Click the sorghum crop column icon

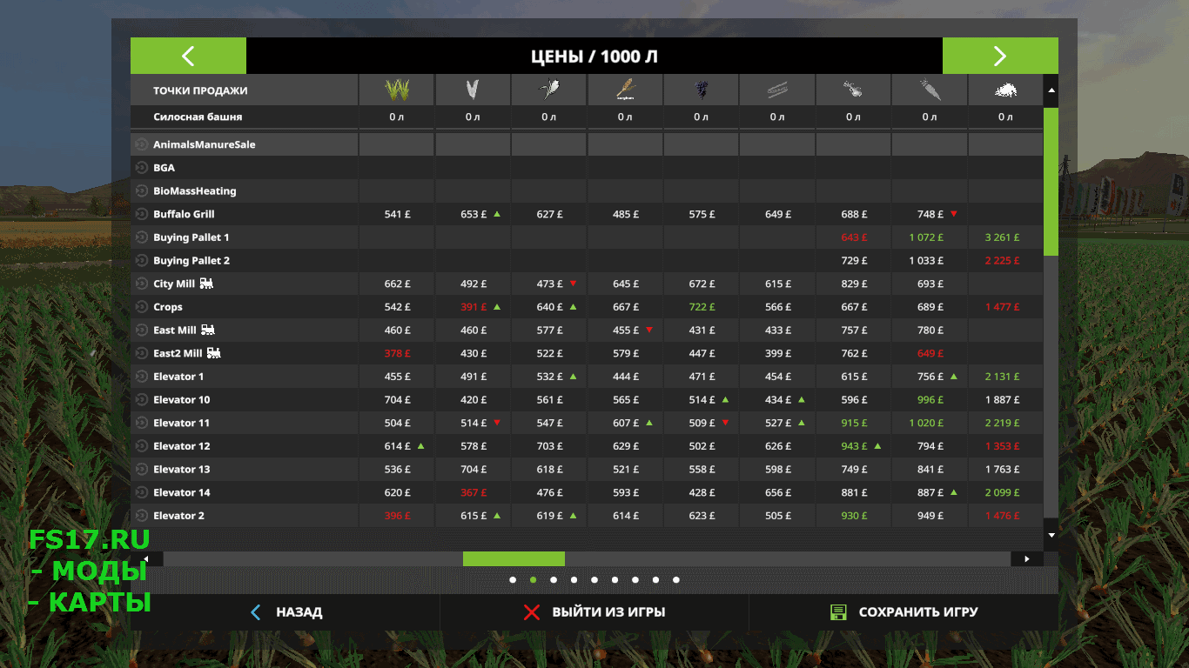pyautogui.click(x=625, y=89)
